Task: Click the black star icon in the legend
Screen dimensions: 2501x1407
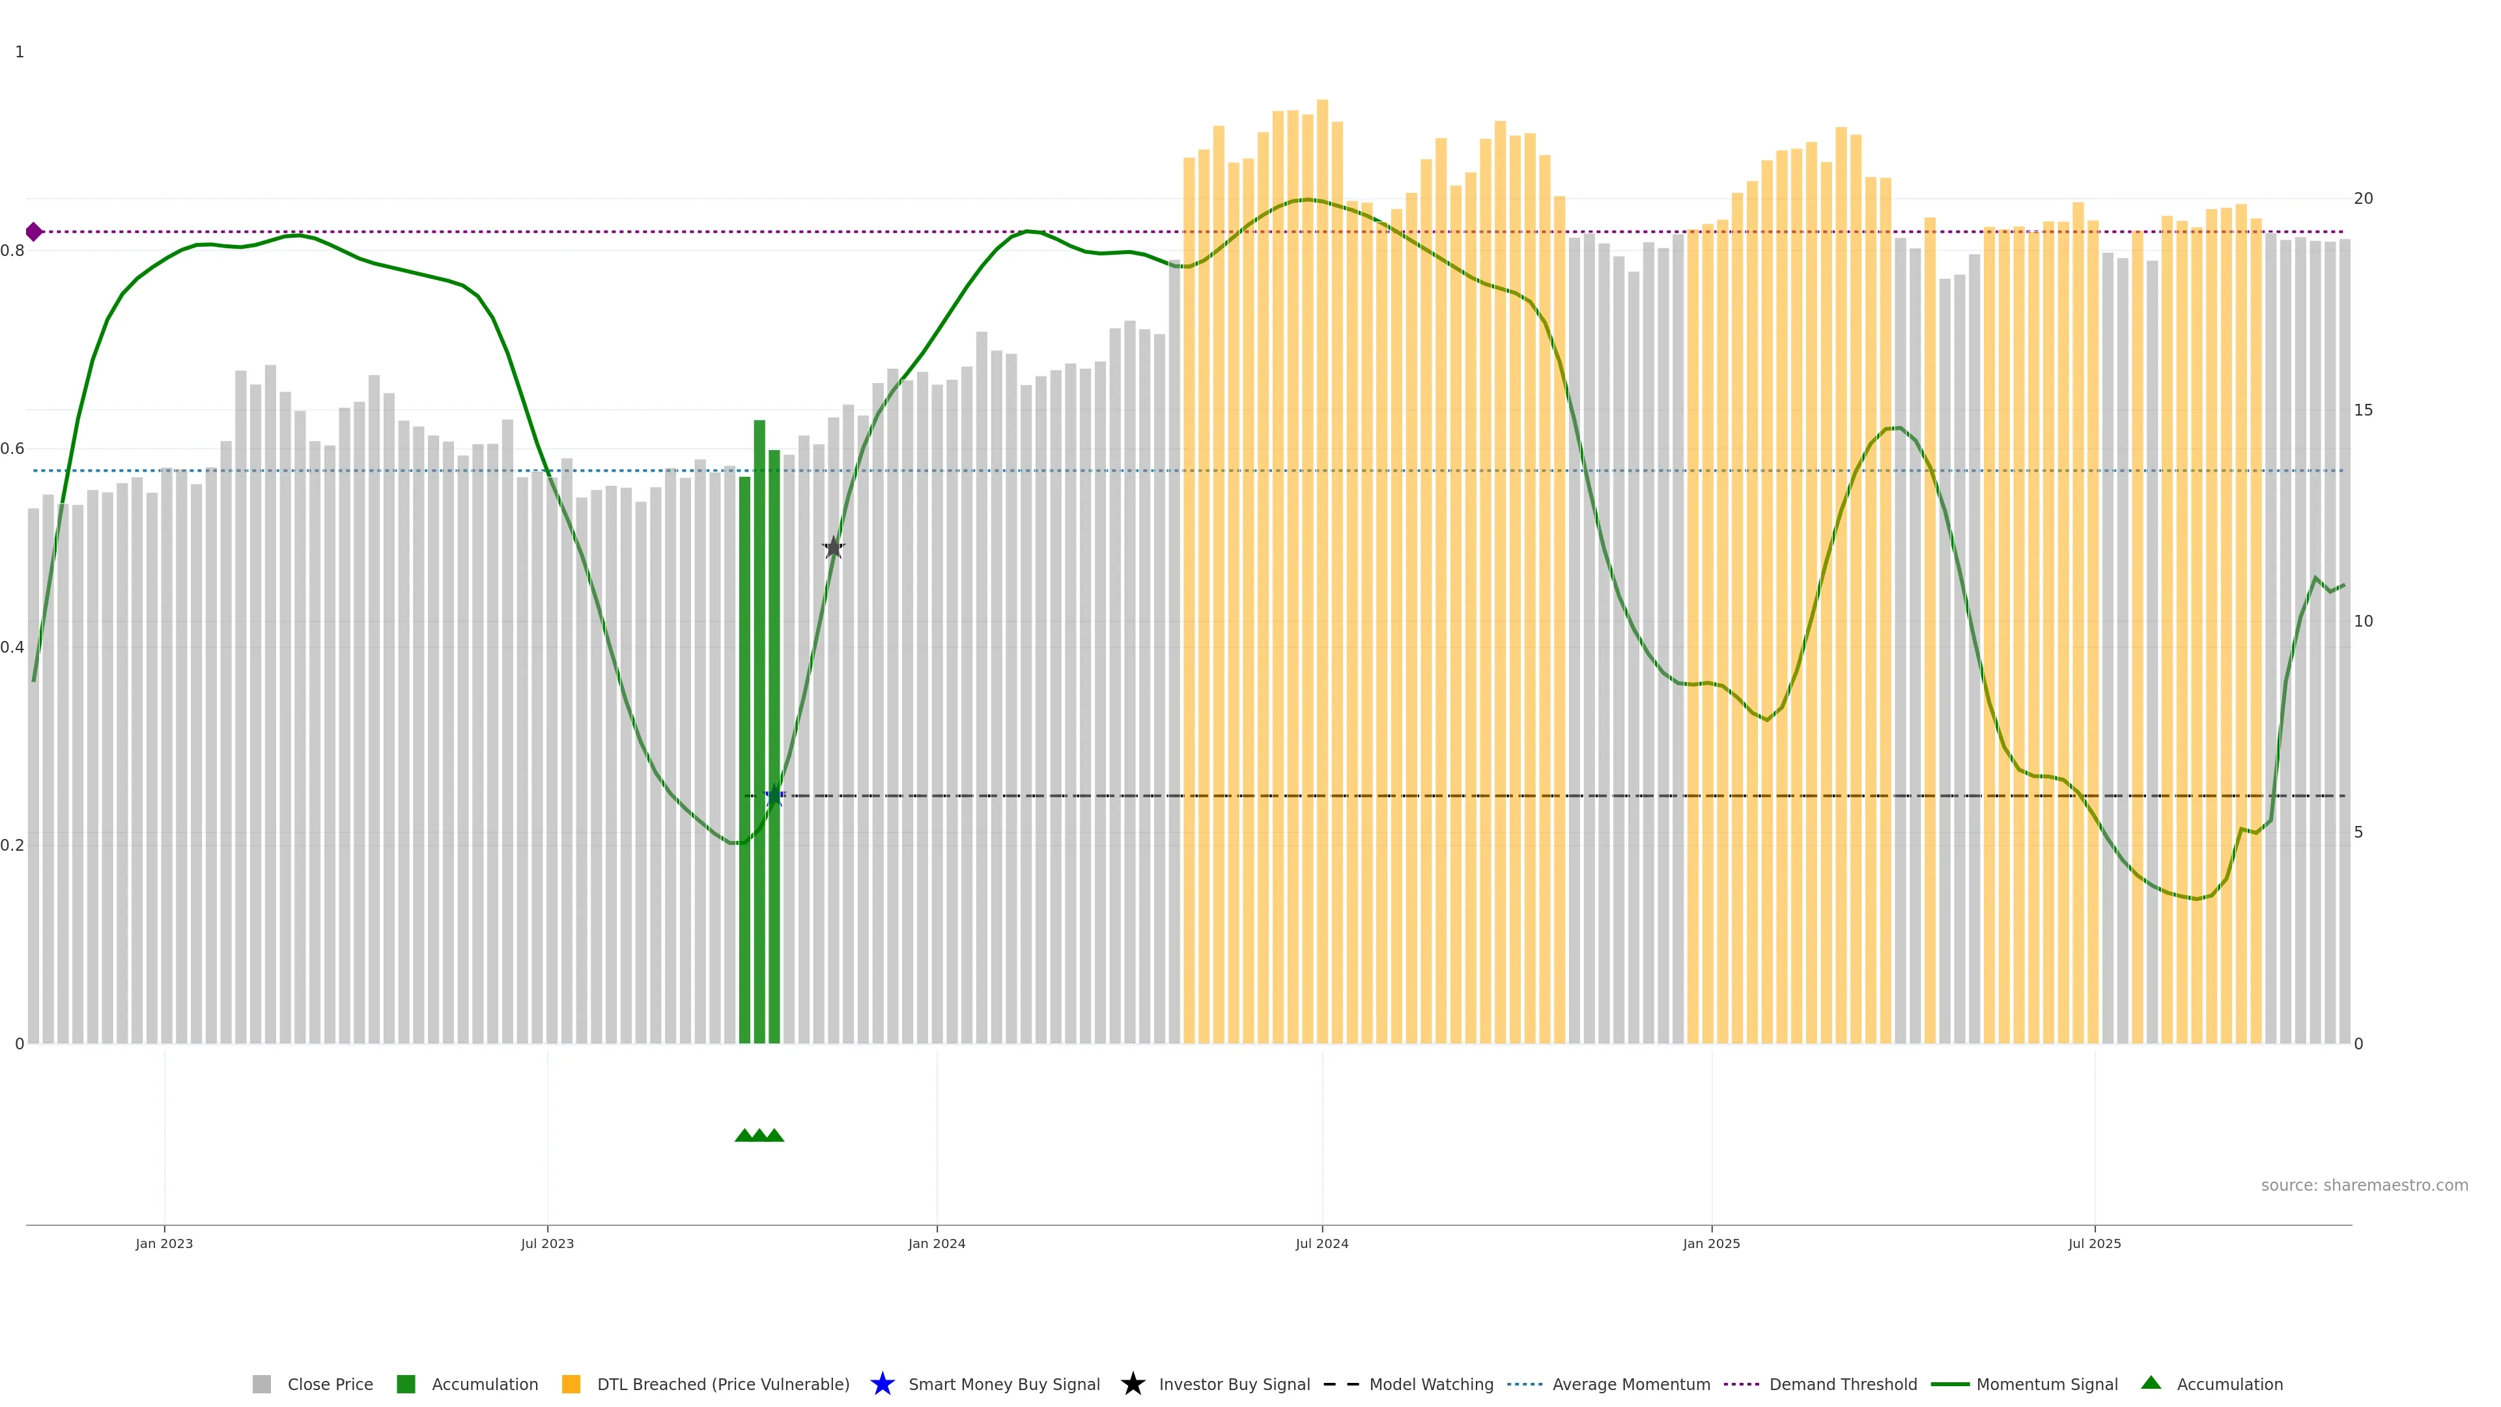Action: point(1132,1385)
